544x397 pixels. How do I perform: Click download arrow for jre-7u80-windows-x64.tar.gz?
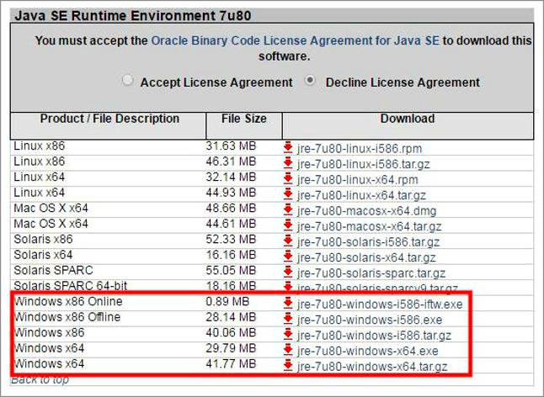tap(288, 366)
